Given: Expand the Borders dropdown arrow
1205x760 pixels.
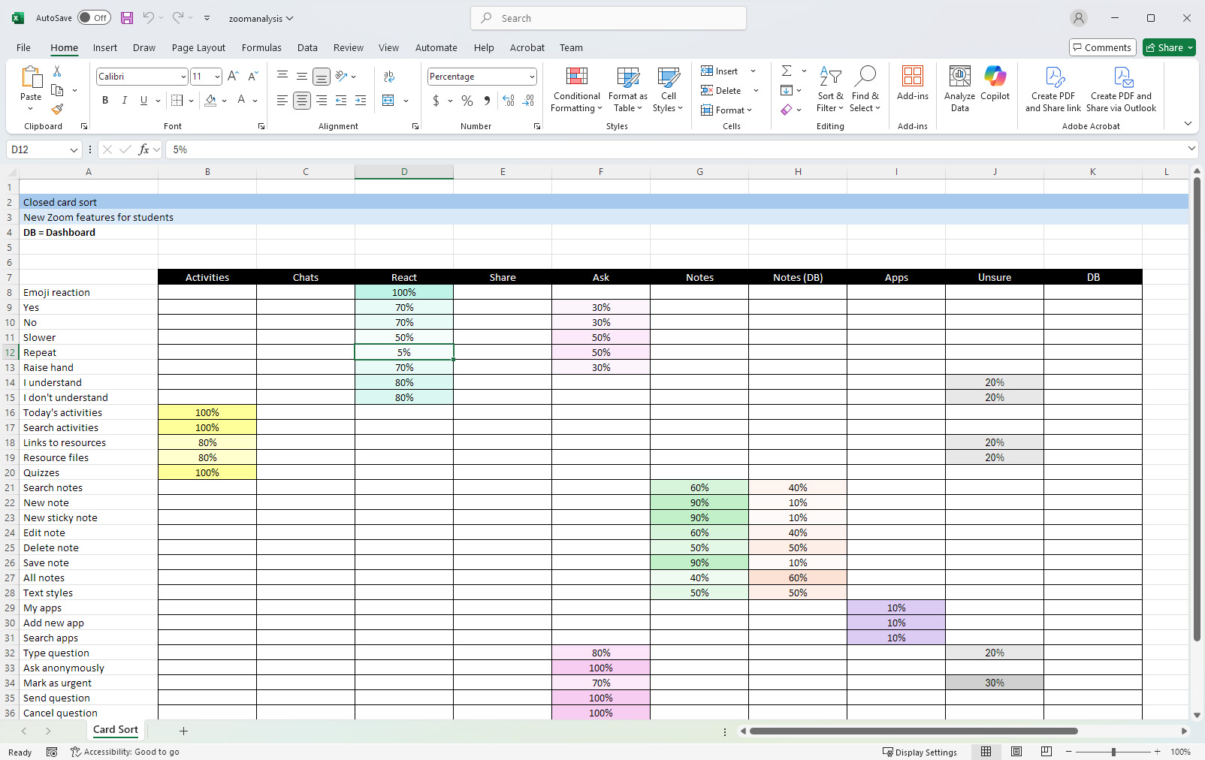Looking at the screenshot, I should pyautogui.click(x=191, y=101).
